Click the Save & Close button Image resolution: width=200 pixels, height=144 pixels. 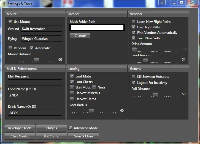pos(83,136)
